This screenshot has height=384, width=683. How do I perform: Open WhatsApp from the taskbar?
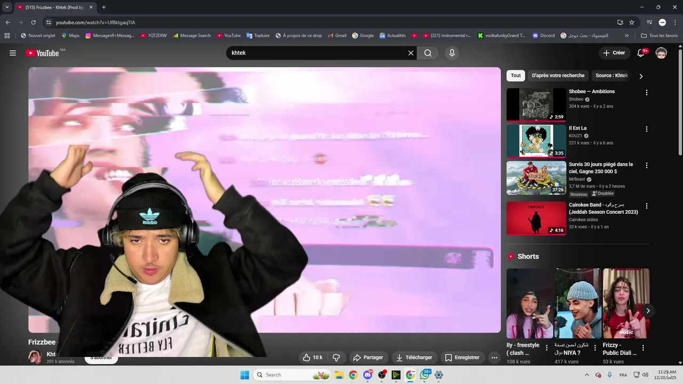click(x=425, y=375)
